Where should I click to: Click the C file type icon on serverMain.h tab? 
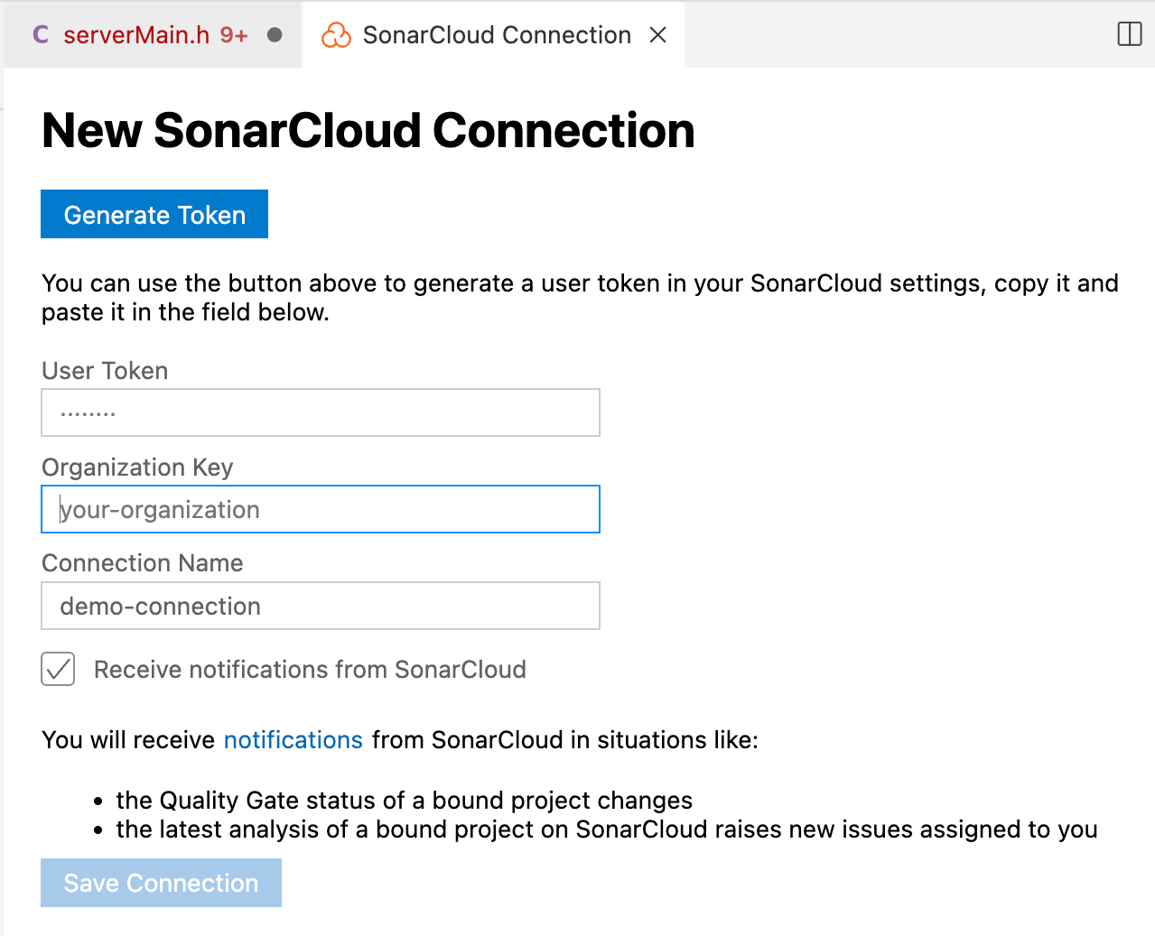click(x=41, y=34)
